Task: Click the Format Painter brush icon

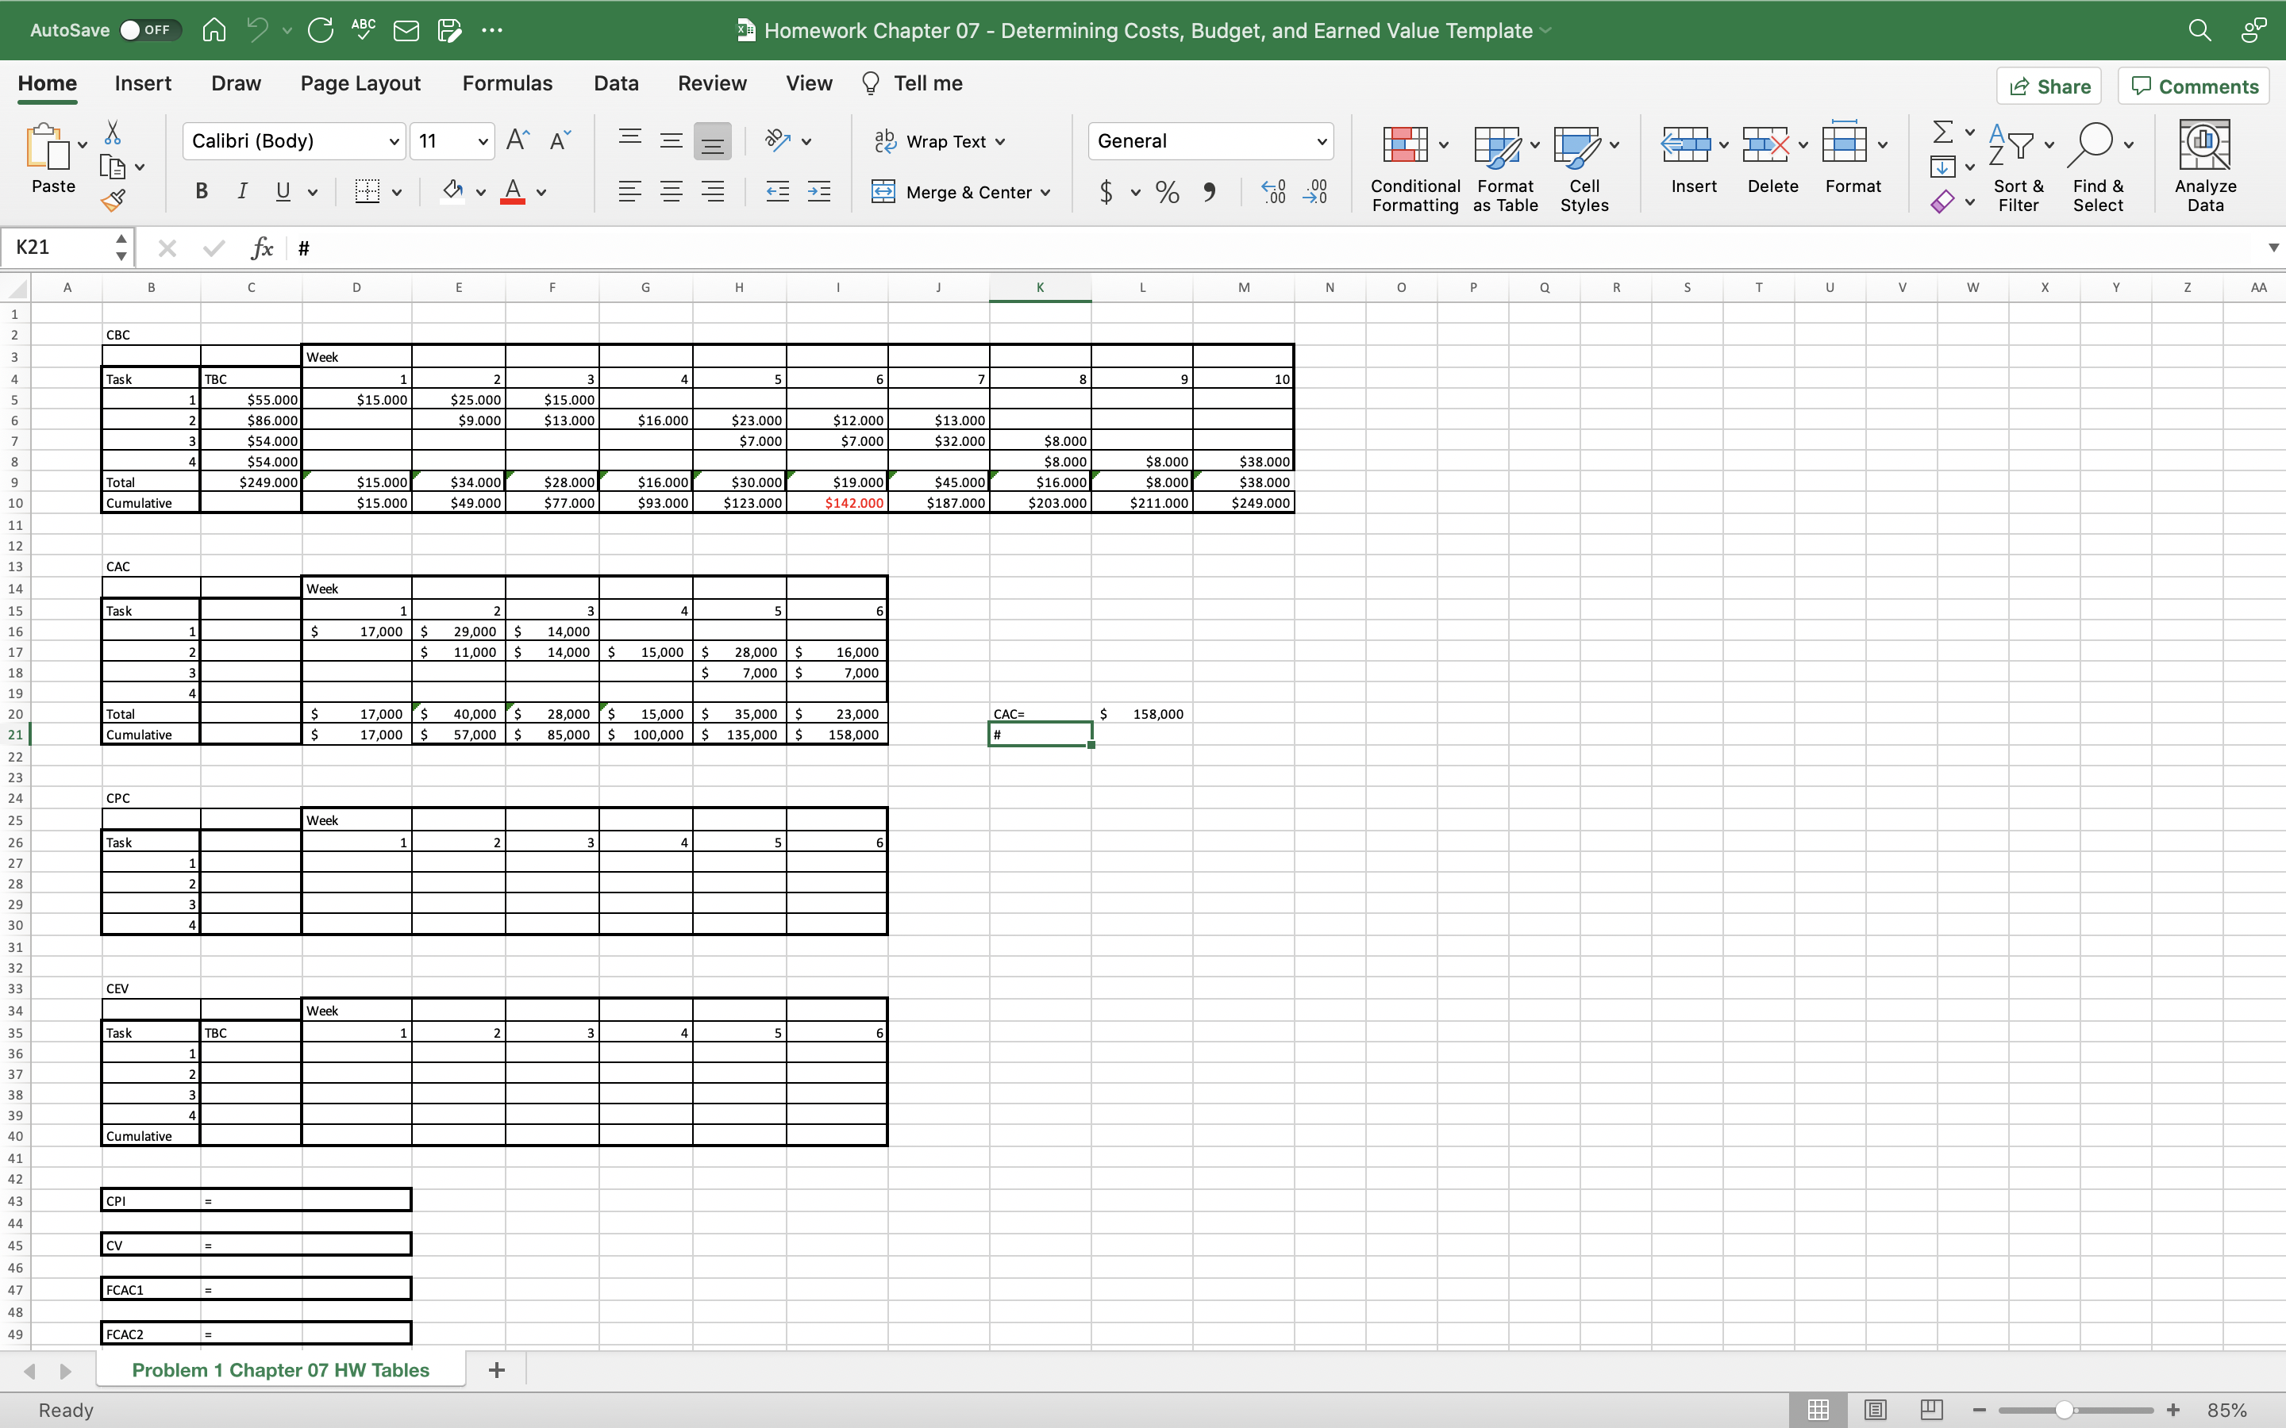Action: [x=114, y=200]
